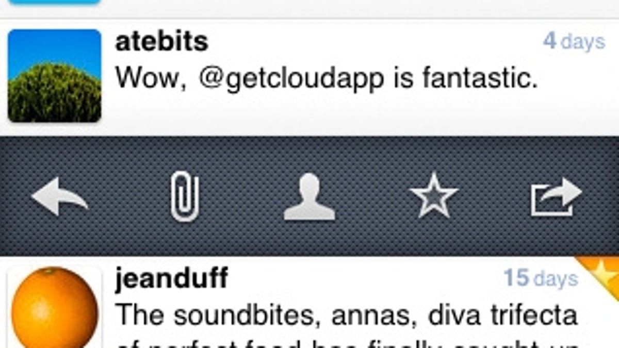Open jeanduff's orange avatar picture

[55, 307]
